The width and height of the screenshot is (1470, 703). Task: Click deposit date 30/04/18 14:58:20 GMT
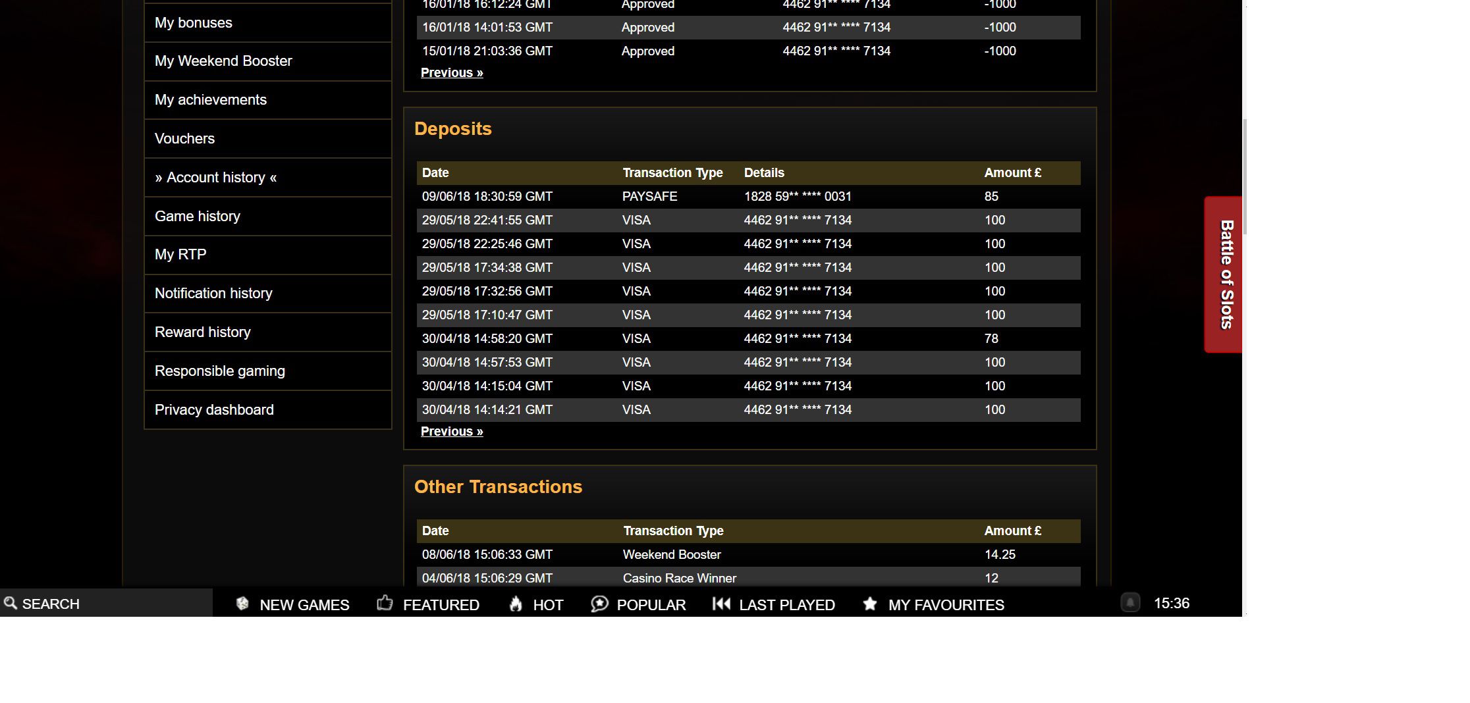point(487,339)
